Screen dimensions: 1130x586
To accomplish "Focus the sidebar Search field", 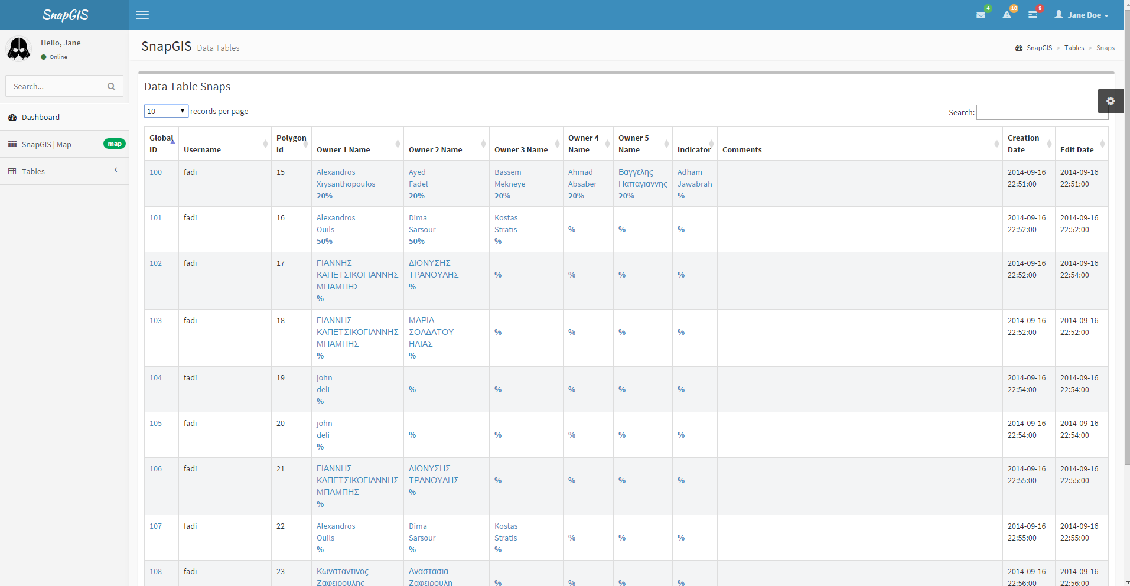I will (x=54, y=86).
